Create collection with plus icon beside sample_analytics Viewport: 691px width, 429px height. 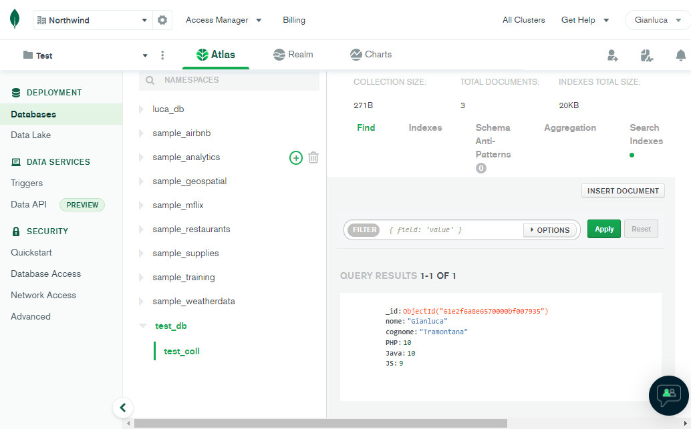point(295,157)
